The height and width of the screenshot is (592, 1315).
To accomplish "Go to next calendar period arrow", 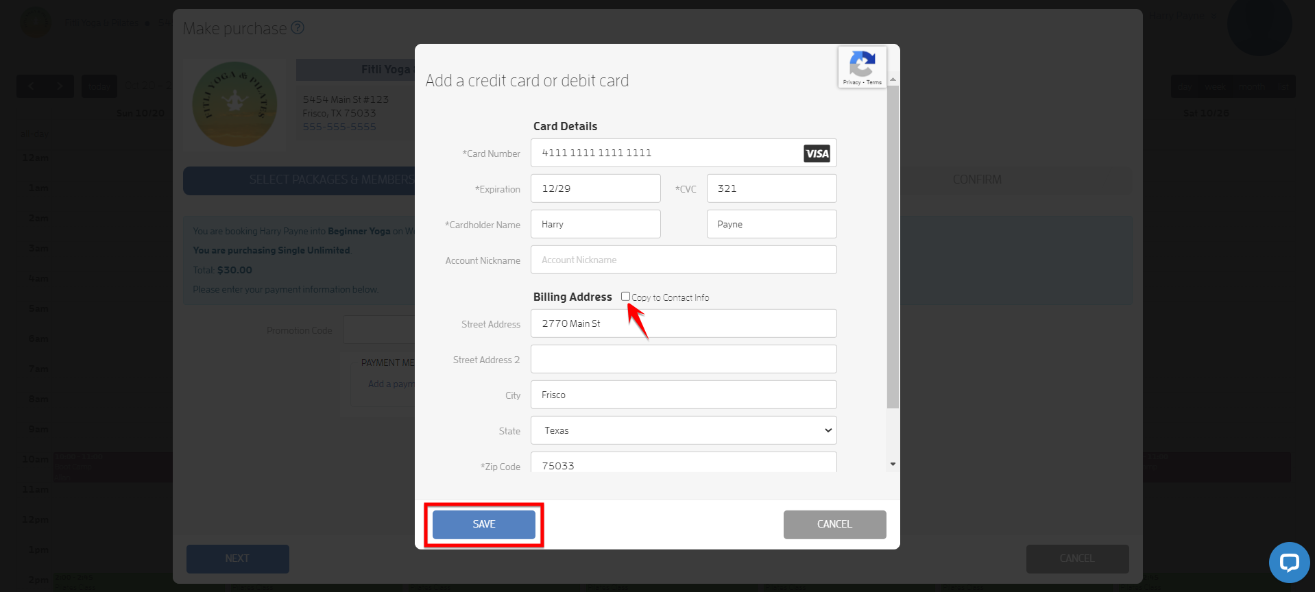I will 60,86.
